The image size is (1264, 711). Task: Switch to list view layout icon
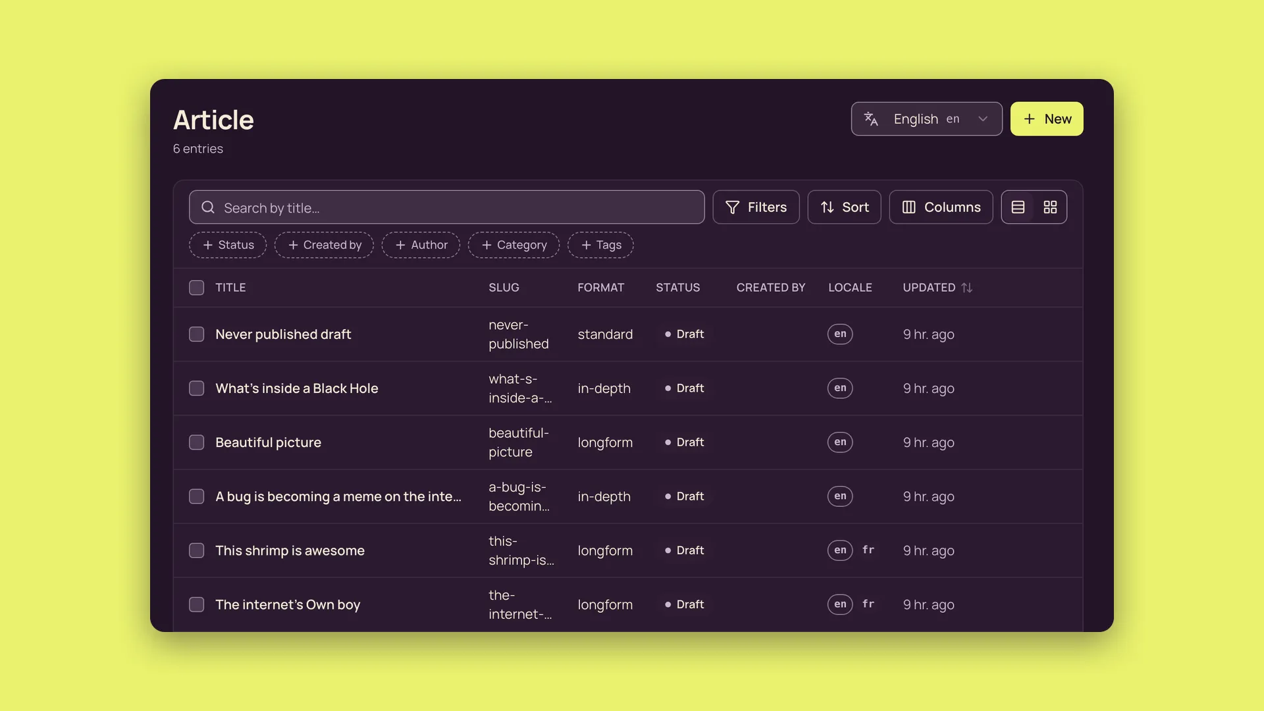[x=1018, y=207]
